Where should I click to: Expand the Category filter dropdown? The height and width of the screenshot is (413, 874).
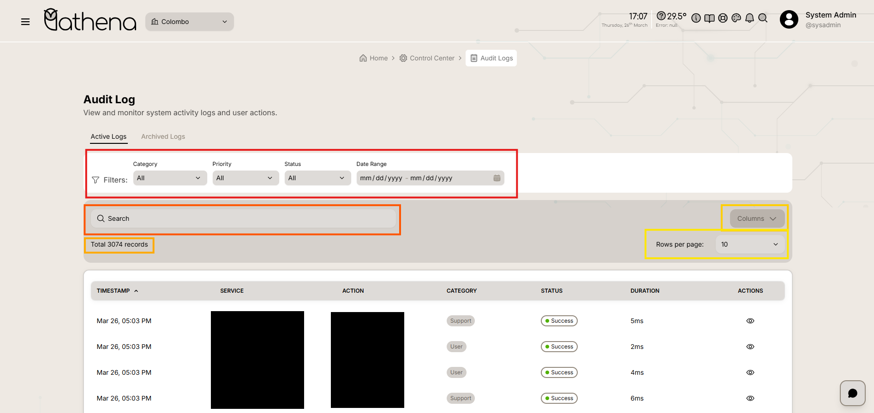[169, 178]
